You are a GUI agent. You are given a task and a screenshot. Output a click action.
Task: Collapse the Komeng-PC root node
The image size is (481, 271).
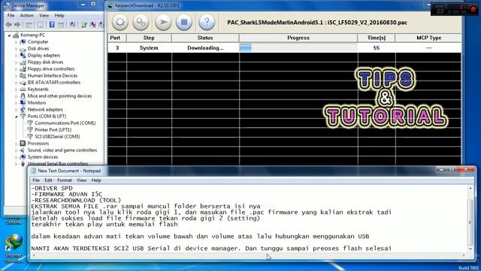click(x=9, y=35)
